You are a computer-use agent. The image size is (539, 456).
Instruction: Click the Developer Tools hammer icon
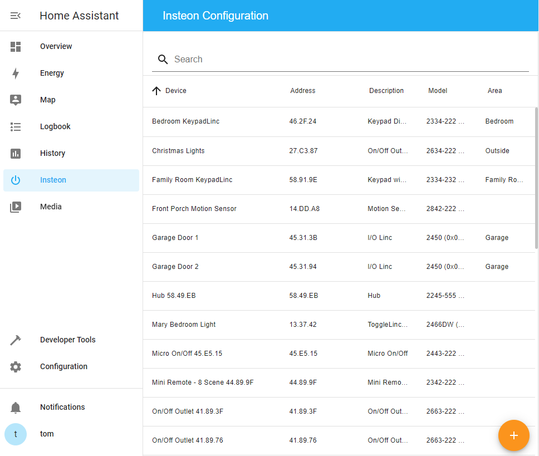point(16,340)
